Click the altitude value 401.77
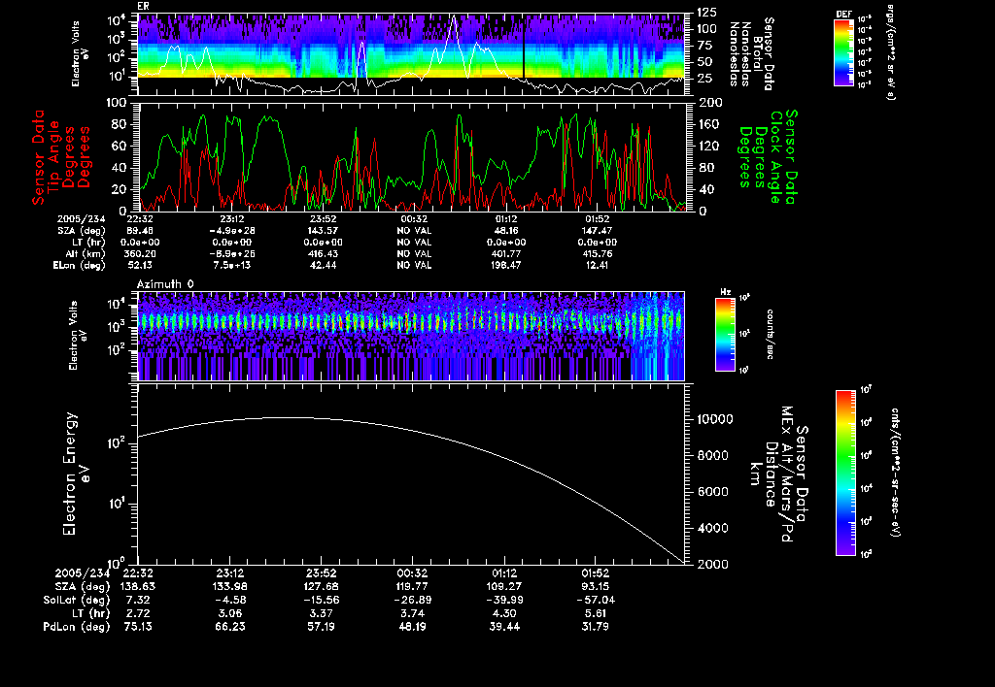The height and width of the screenshot is (687, 995). point(505,254)
